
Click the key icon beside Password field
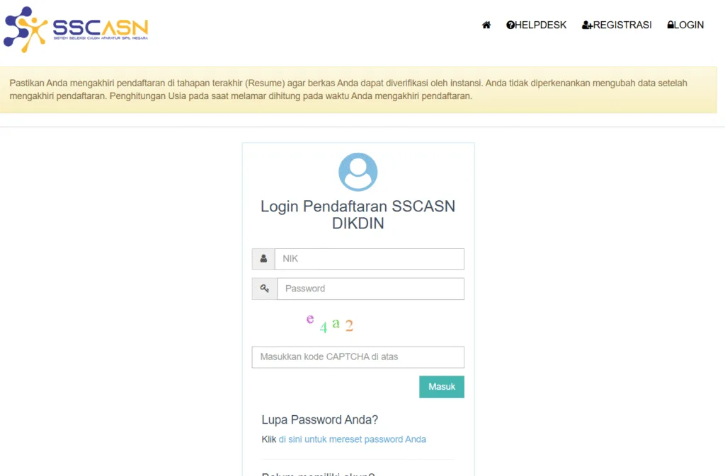[265, 289]
